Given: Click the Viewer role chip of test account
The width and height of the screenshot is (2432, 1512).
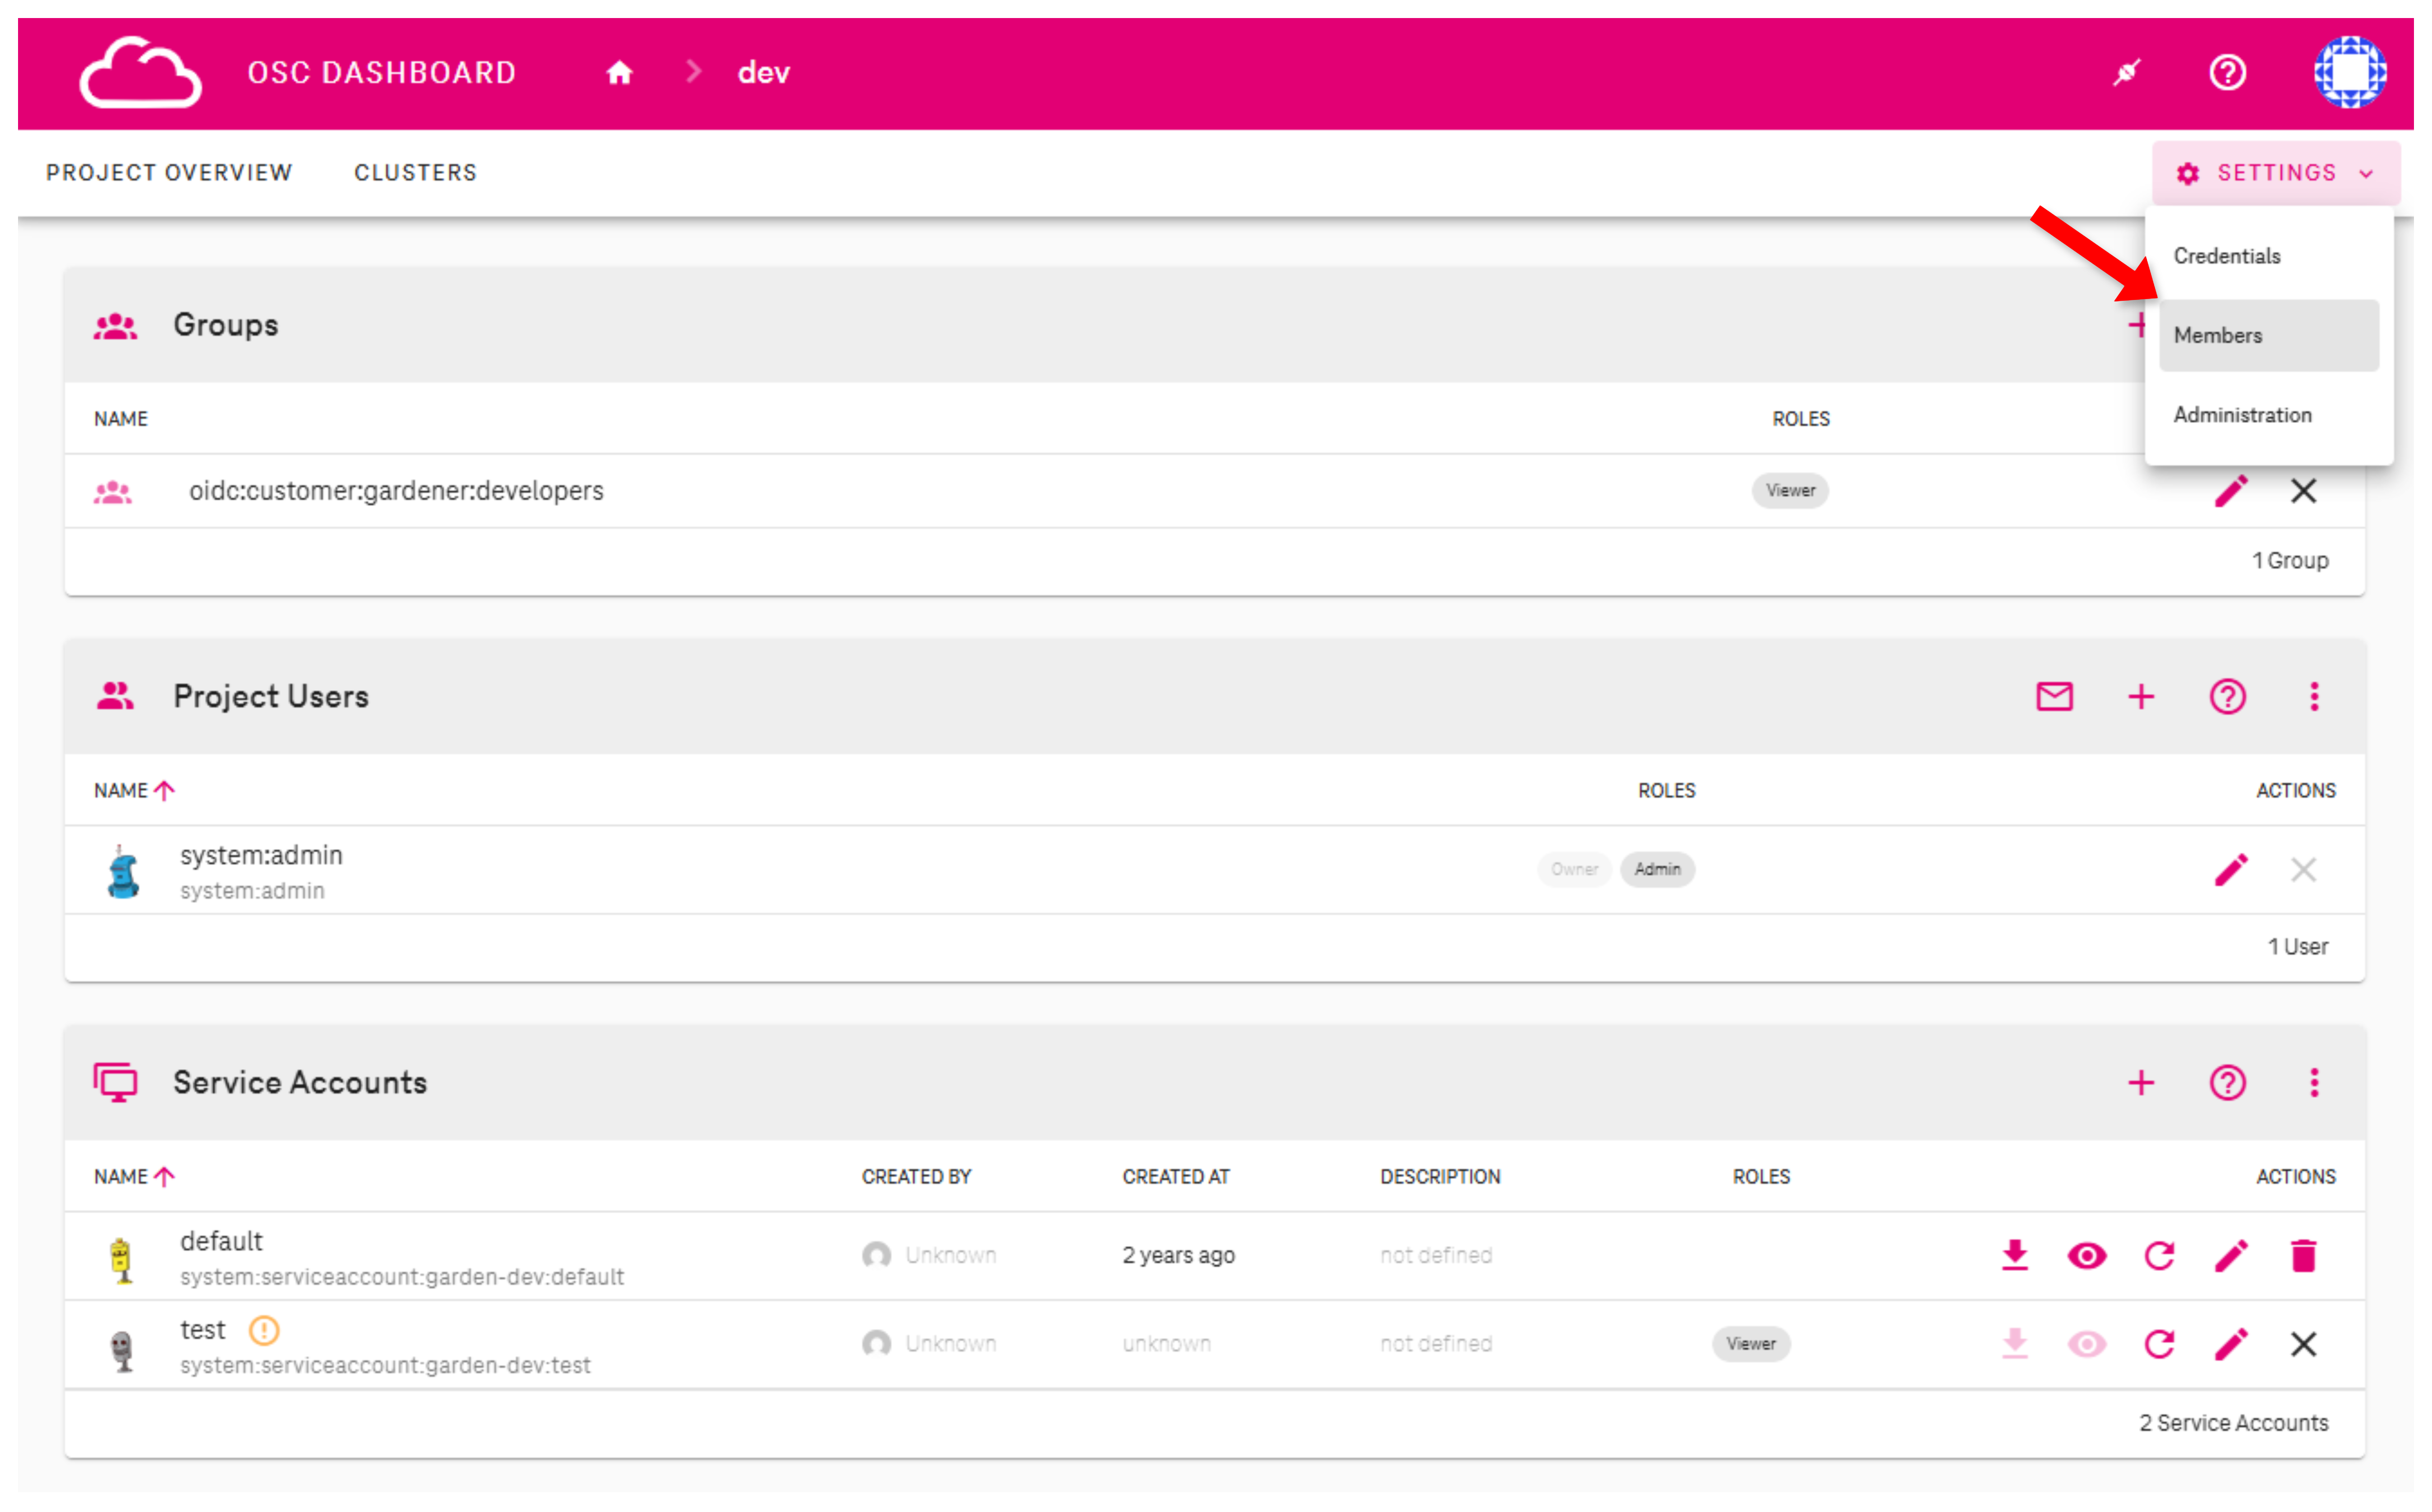Looking at the screenshot, I should tap(1751, 1344).
